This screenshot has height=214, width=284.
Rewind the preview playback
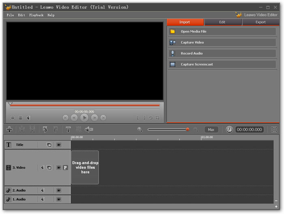[74, 118]
